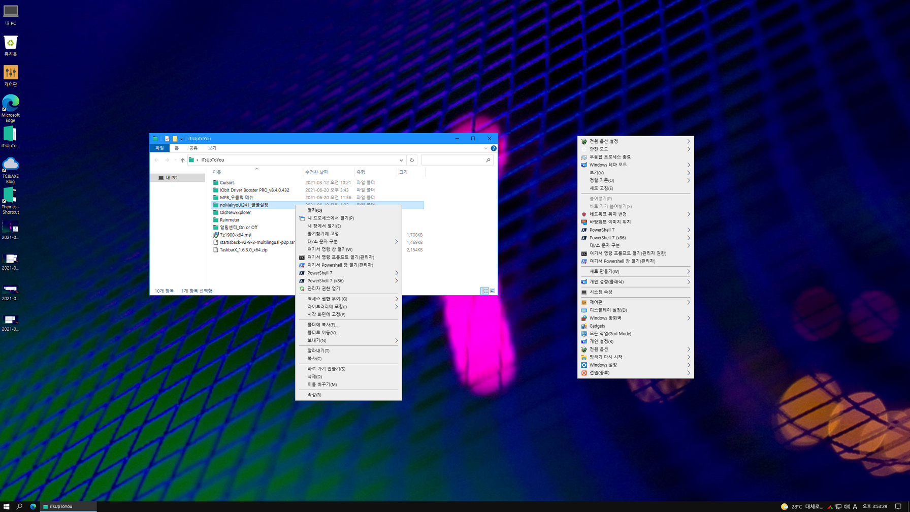Expand 보내기(N) submenu in folder menu

348,340
